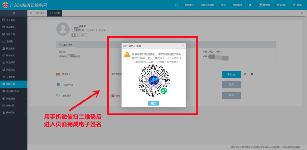The image size is (307, 150).
Task: Expand 律师相关 submenu chevron
Action: tap(25, 113)
